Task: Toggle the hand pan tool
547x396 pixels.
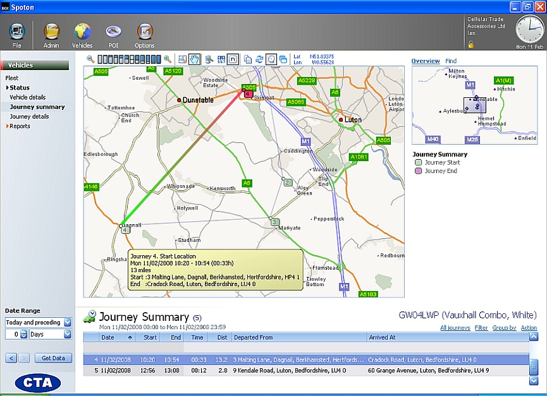Action: 195,59
